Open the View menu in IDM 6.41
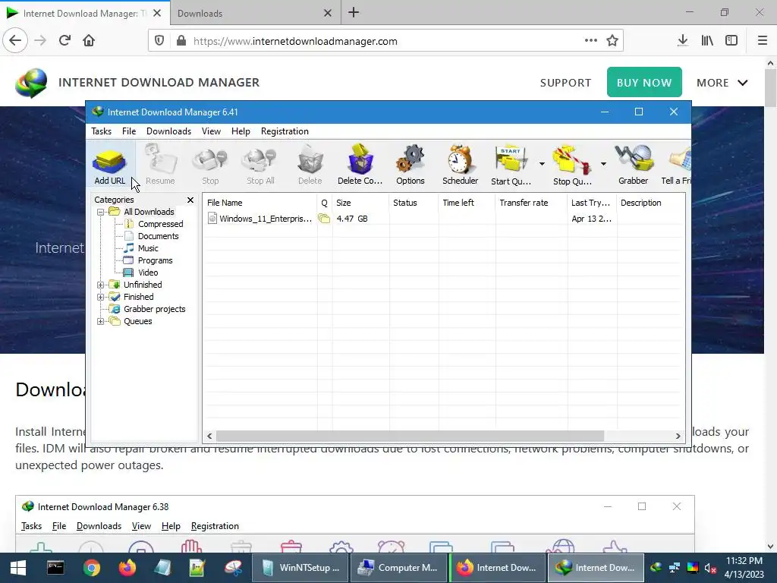The image size is (777, 583). point(211,131)
